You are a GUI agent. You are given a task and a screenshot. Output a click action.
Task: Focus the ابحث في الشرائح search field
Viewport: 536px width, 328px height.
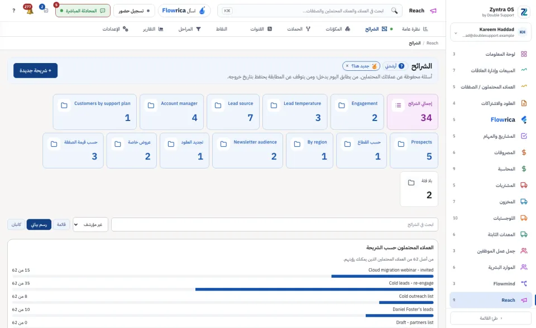275,224
